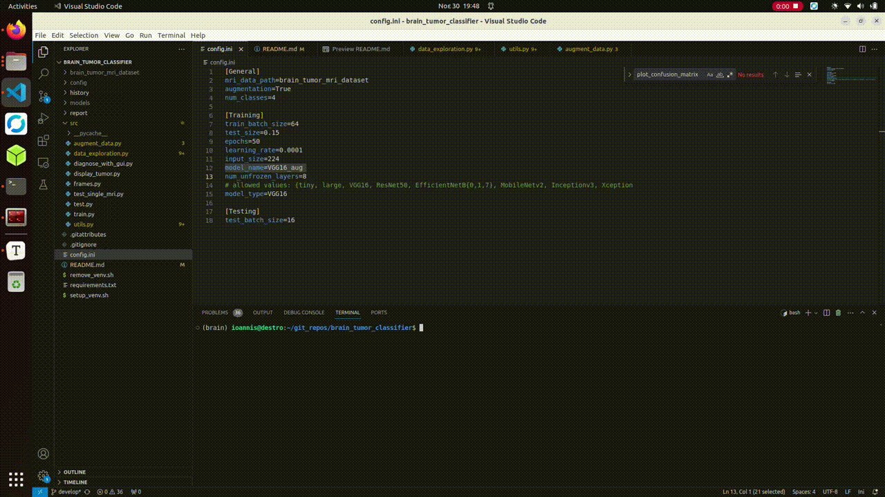Image resolution: width=885 pixels, height=497 pixels.
Task: Open the Search view in activity bar
Action: coord(43,73)
